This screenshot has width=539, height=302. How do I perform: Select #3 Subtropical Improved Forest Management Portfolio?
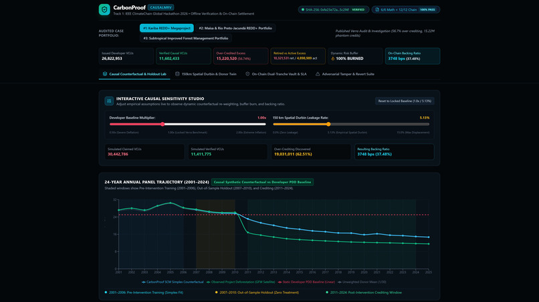pyautogui.click(x=186, y=39)
